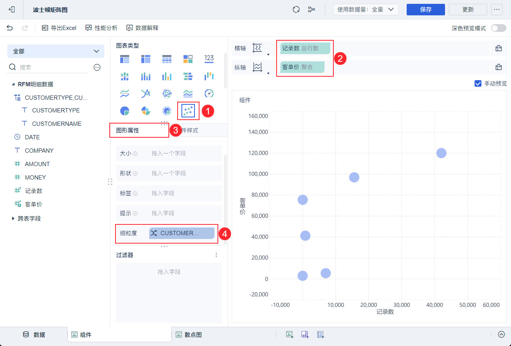Open shape attribute settings gear
This screenshot has height=346, width=511.
135,173
